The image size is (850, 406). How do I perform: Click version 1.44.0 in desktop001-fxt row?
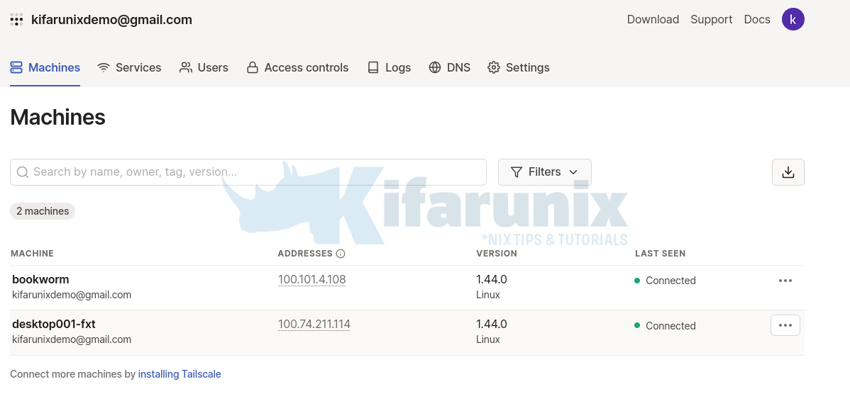click(x=492, y=324)
